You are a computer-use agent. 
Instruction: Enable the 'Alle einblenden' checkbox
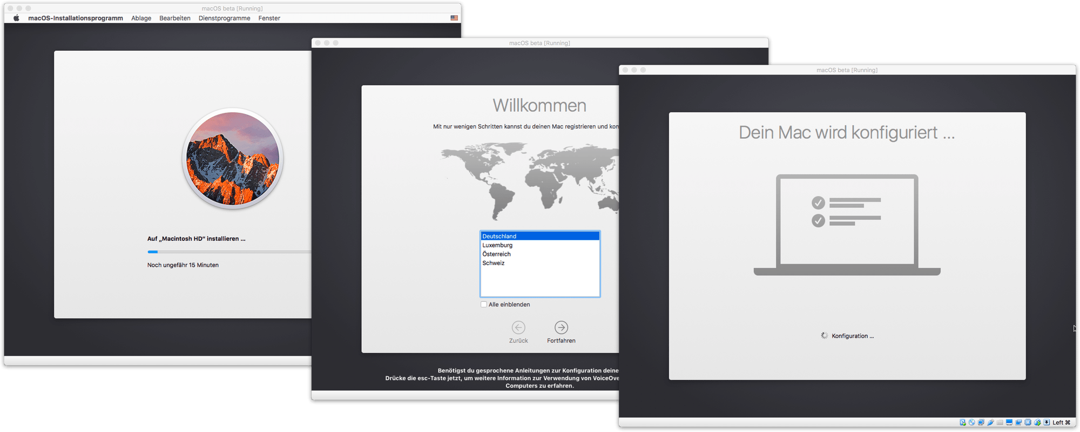click(484, 305)
